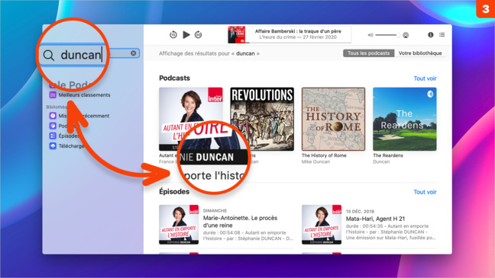
Task: Click the recently updated sidebar clock icon
Action: (53, 116)
